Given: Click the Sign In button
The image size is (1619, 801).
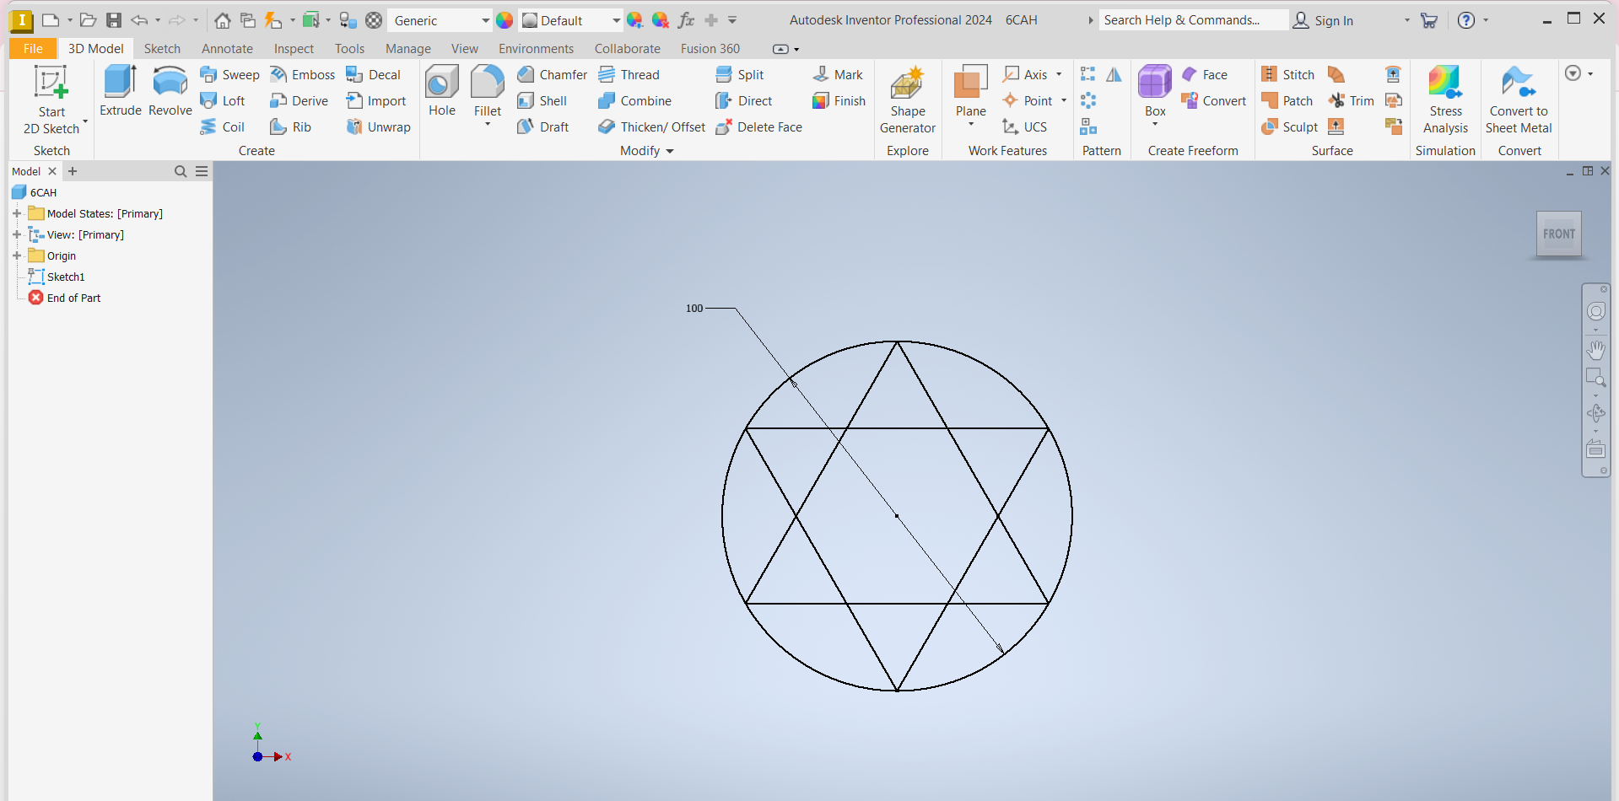Looking at the screenshot, I should pyautogui.click(x=1324, y=21).
